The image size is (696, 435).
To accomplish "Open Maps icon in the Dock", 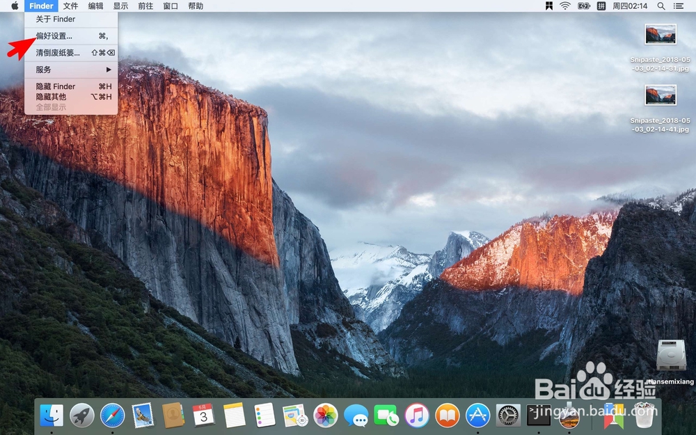I will click(x=295, y=416).
